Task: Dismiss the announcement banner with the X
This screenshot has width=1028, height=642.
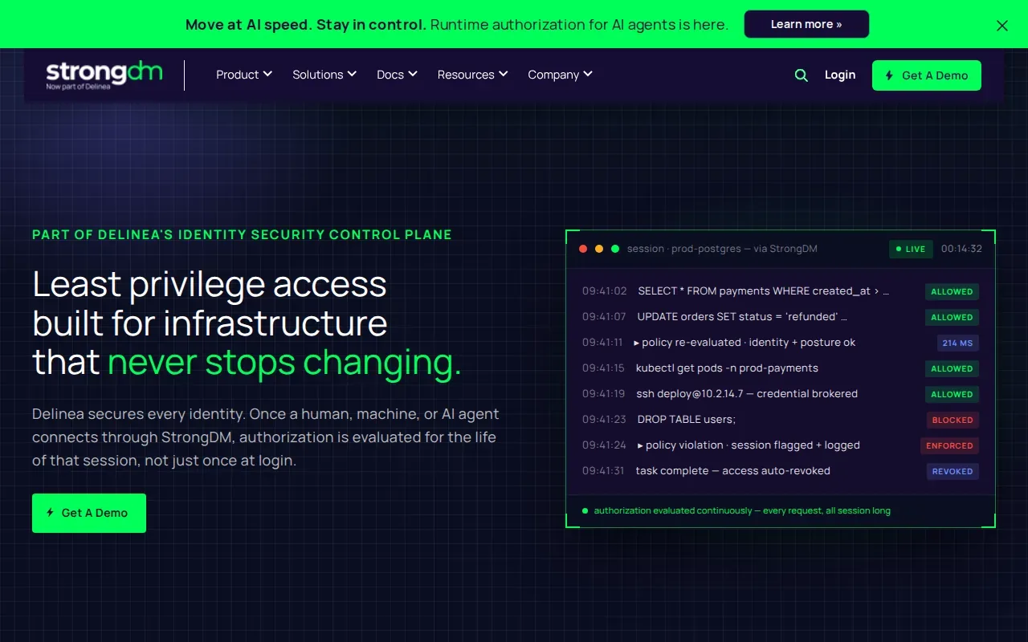Action: (1002, 26)
